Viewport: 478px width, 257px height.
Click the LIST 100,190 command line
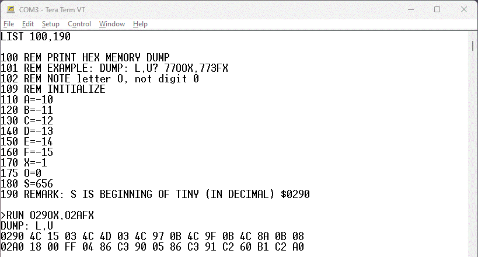point(36,37)
